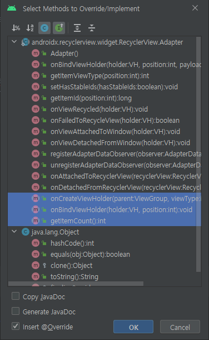The width and height of the screenshot is (209, 340).
Task: Select hashCode():int method
Action: 104,243
